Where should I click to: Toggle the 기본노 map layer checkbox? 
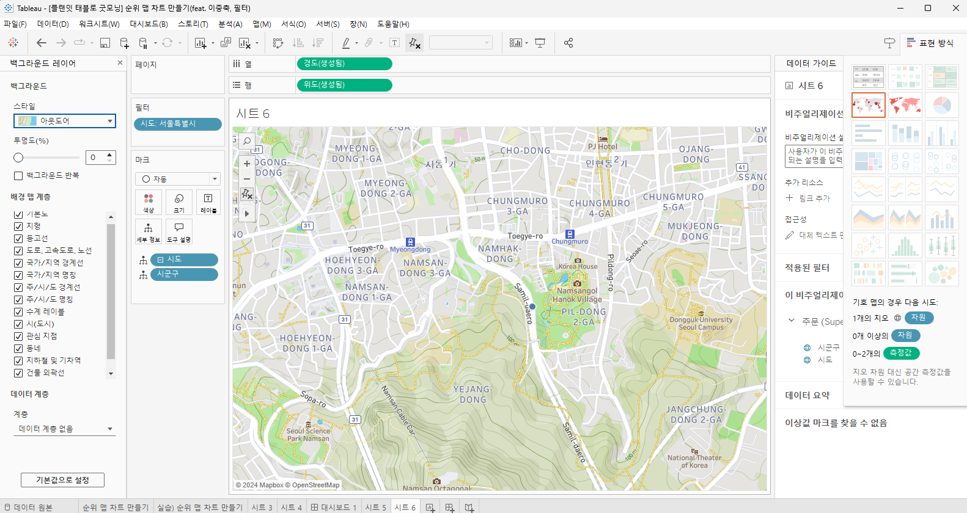click(18, 214)
